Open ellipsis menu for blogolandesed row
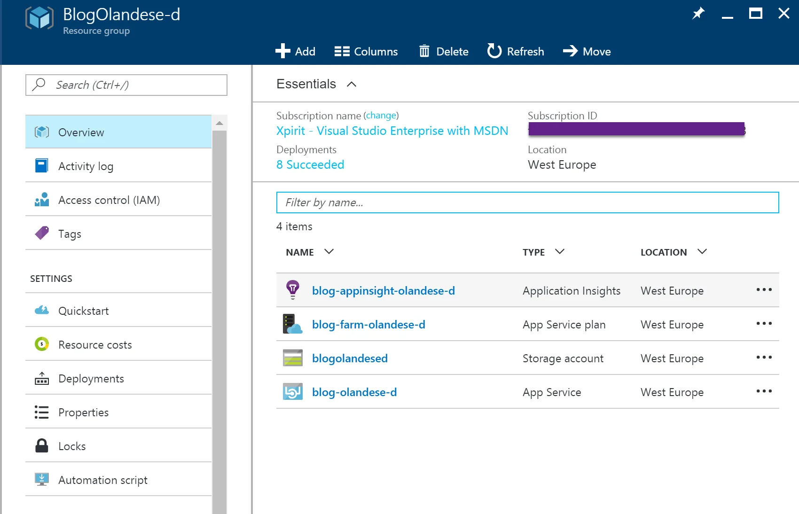799x514 pixels. (764, 357)
